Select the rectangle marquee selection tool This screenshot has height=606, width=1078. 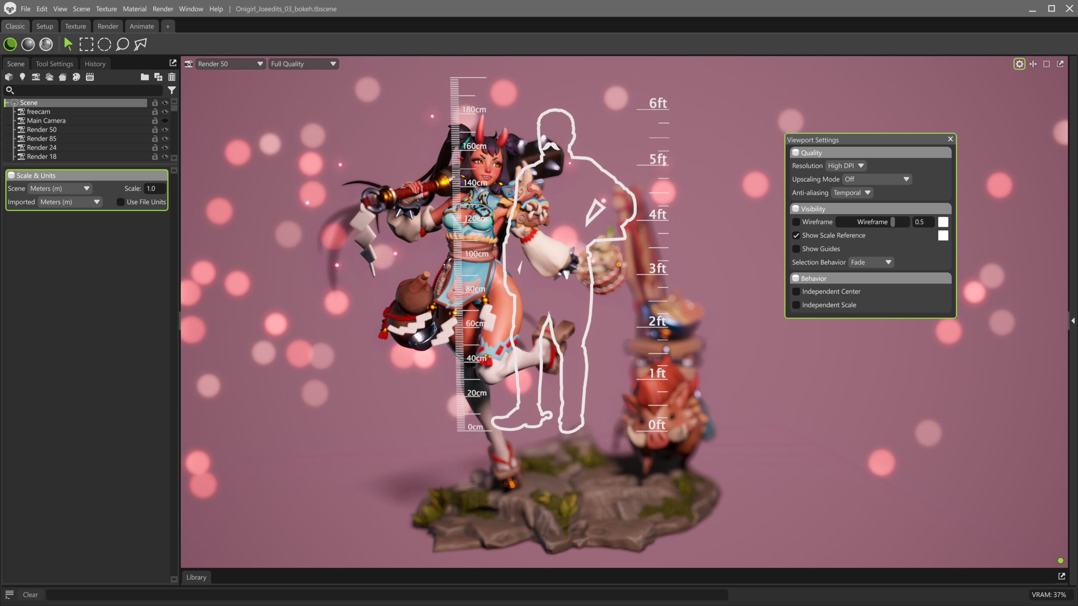coord(86,44)
